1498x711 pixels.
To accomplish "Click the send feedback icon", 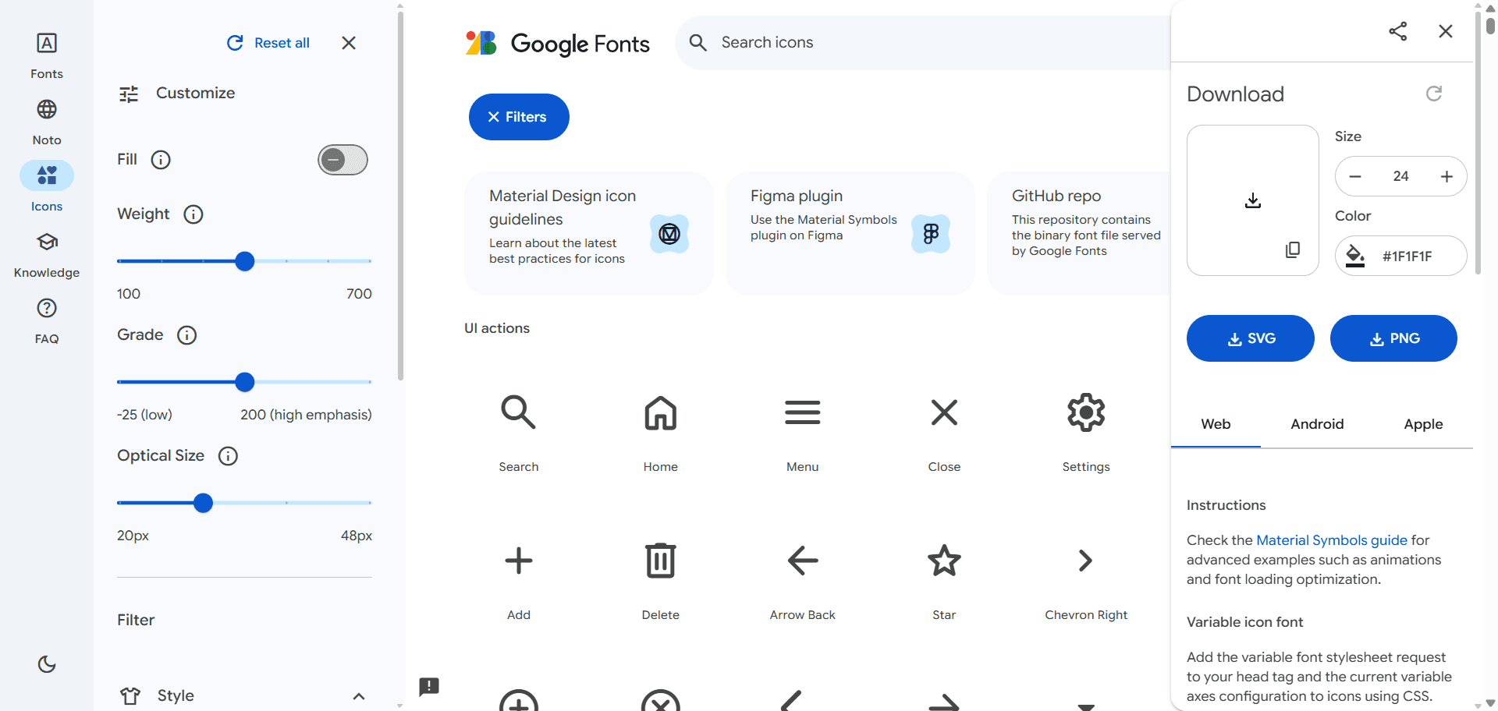I will [x=429, y=686].
